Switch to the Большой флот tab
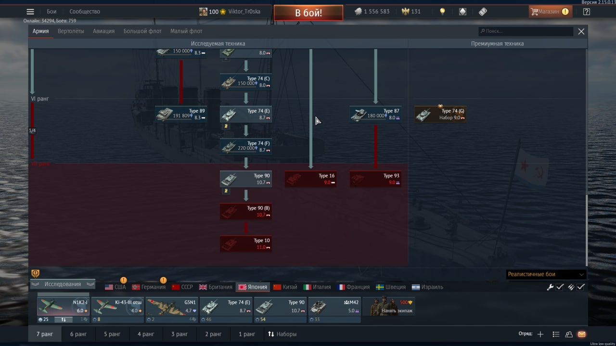This screenshot has width=616, height=346. tap(142, 31)
